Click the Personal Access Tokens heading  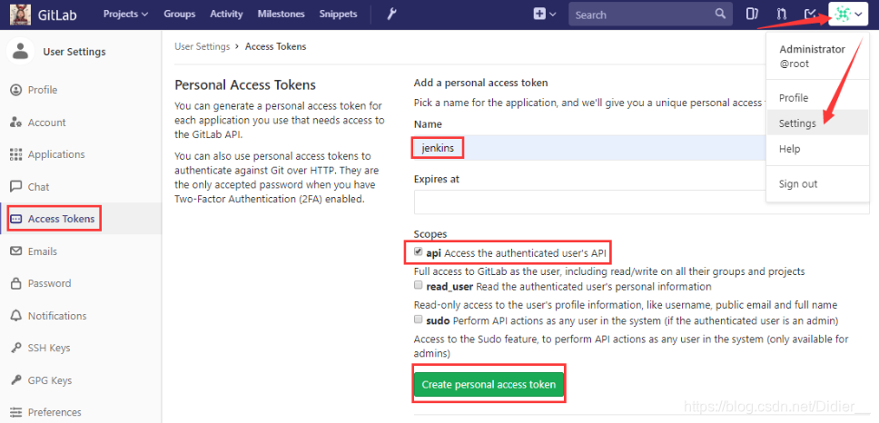pos(245,85)
